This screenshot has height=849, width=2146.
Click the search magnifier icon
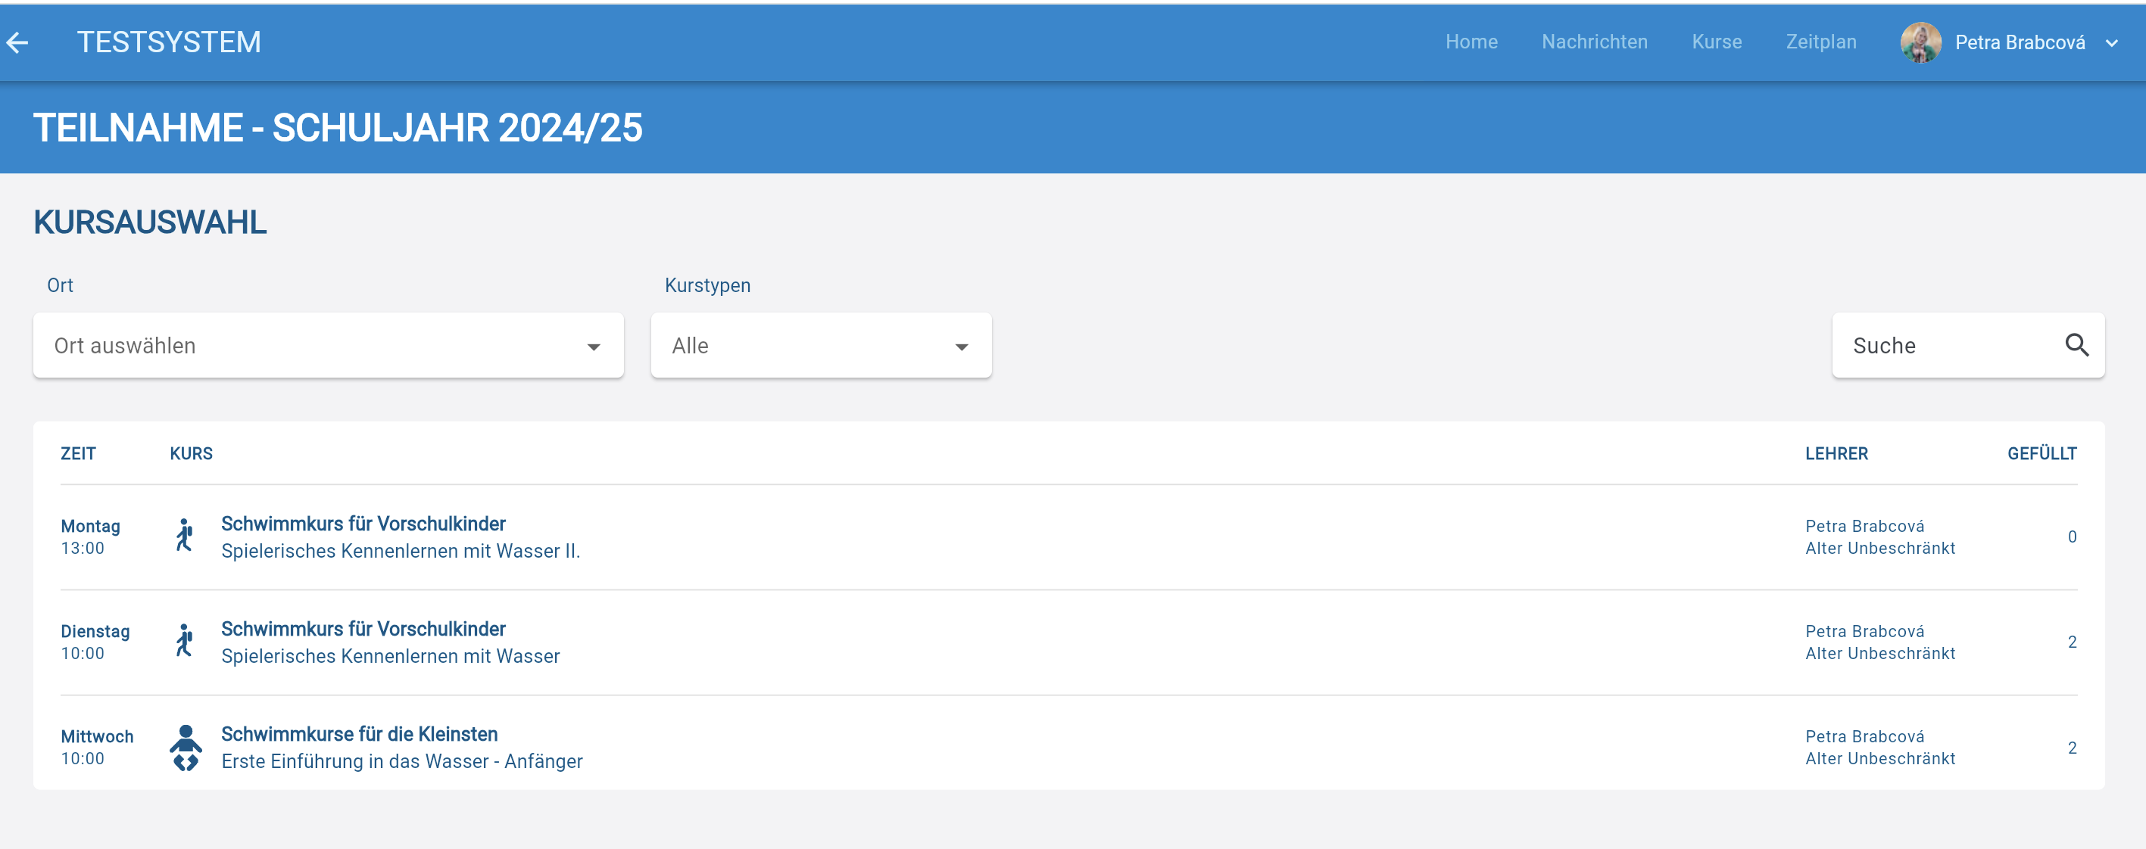point(2076,345)
